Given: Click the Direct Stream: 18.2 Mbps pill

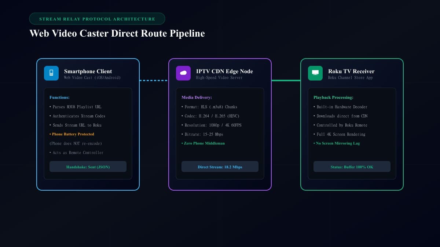Looking at the screenshot, I should pyautogui.click(x=220, y=166).
